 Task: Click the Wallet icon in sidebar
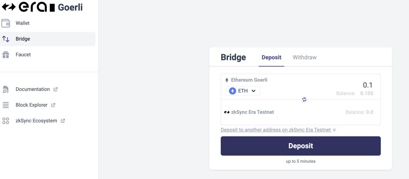(x=6, y=23)
